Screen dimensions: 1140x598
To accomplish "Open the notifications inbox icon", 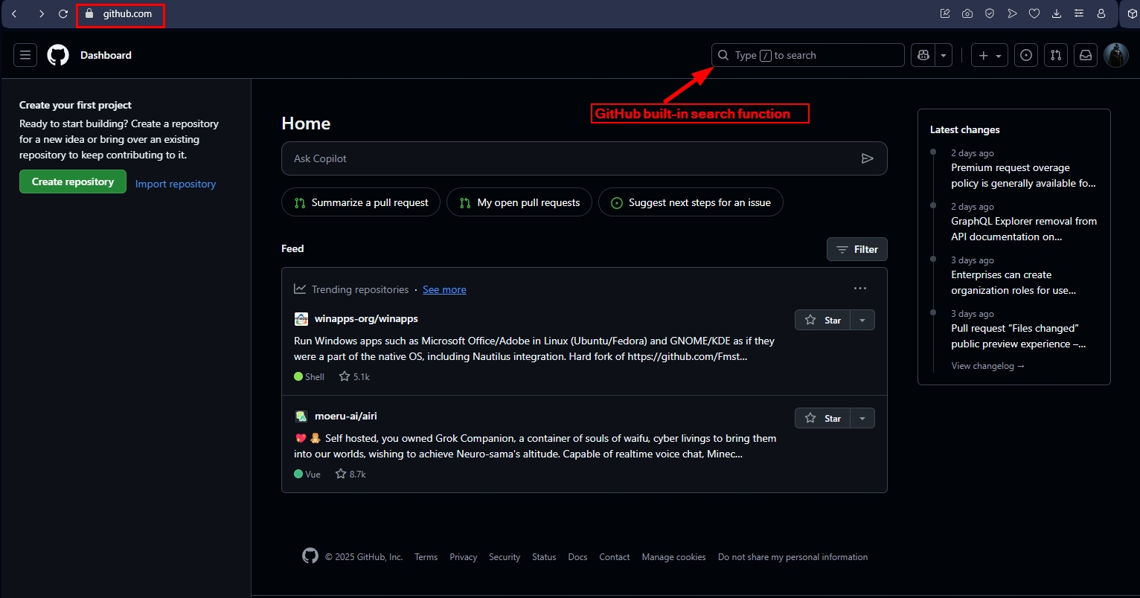I will point(1086,55).
